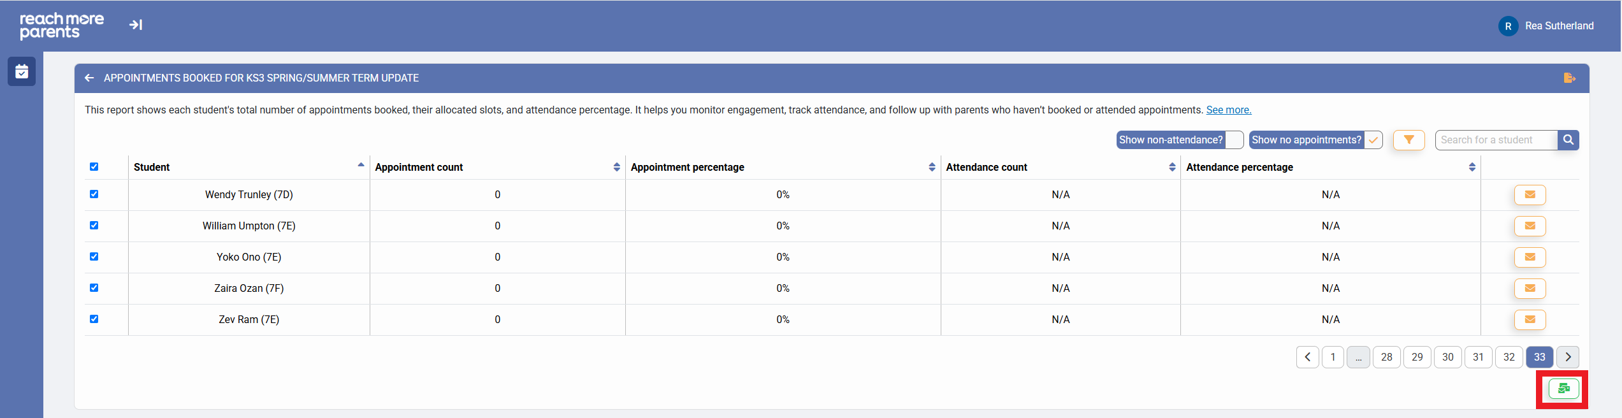Click the calendar icon in the left sidebar

pos(22,71)
